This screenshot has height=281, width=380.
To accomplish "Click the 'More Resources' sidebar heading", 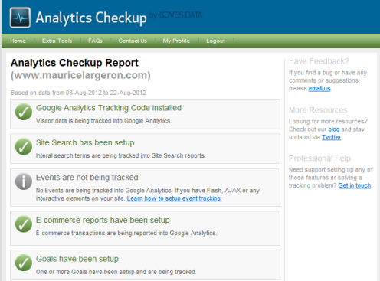I will coord(318,110).
